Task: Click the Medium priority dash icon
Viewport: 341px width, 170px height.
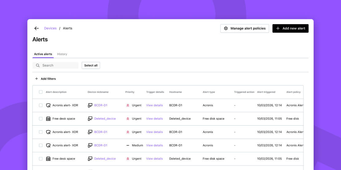Action: pyautogui.click(x=128, y=145)
